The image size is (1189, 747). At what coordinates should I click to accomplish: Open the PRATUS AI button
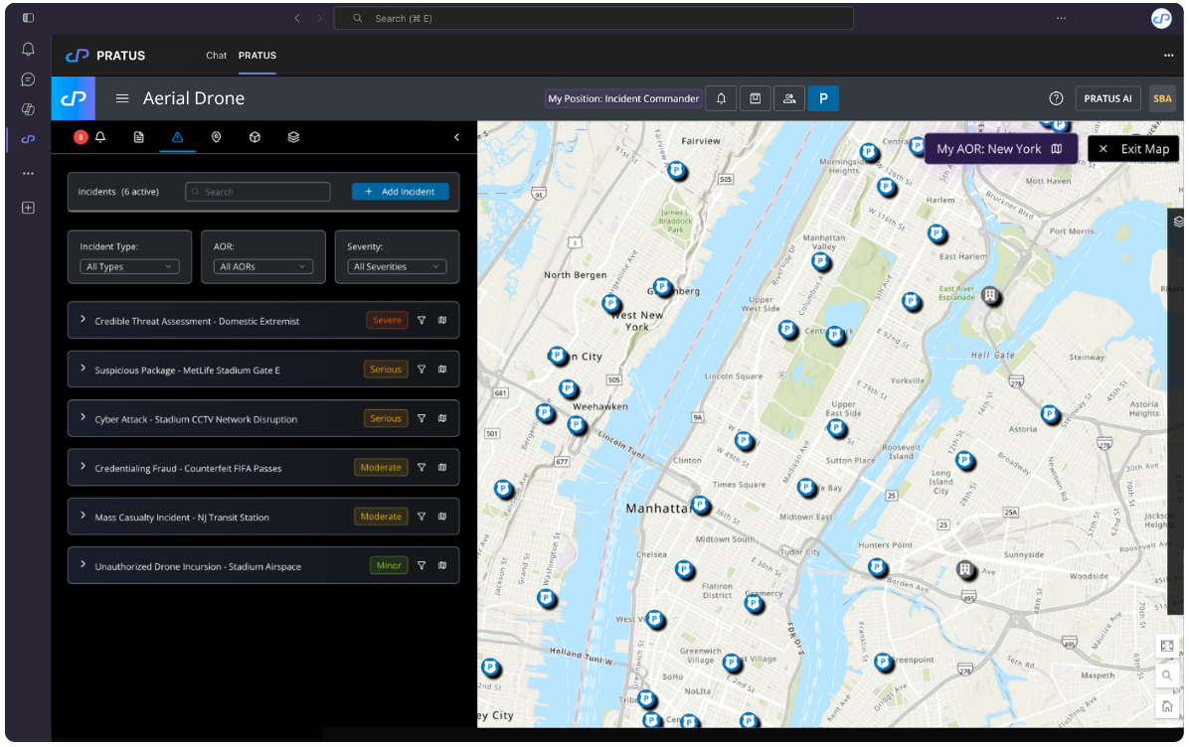coord(1107,98)
